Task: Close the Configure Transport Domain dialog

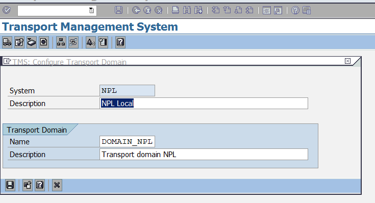Action: (348, 61)
